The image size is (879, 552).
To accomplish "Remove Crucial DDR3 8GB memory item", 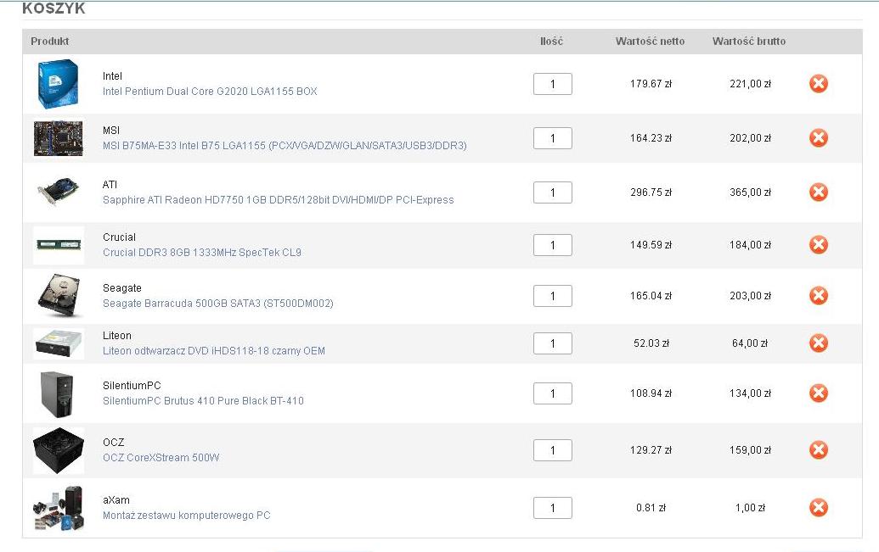I will (x=818, y=245).
